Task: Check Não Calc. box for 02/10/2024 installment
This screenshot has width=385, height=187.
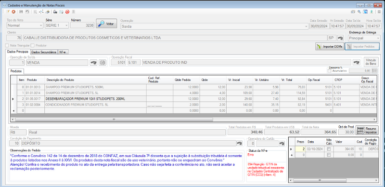Action: (329, 149)
